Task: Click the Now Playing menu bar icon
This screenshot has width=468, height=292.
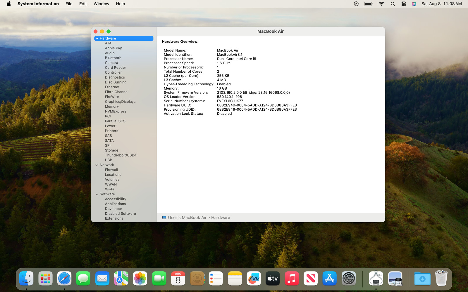Action: (x=356, y=4)
